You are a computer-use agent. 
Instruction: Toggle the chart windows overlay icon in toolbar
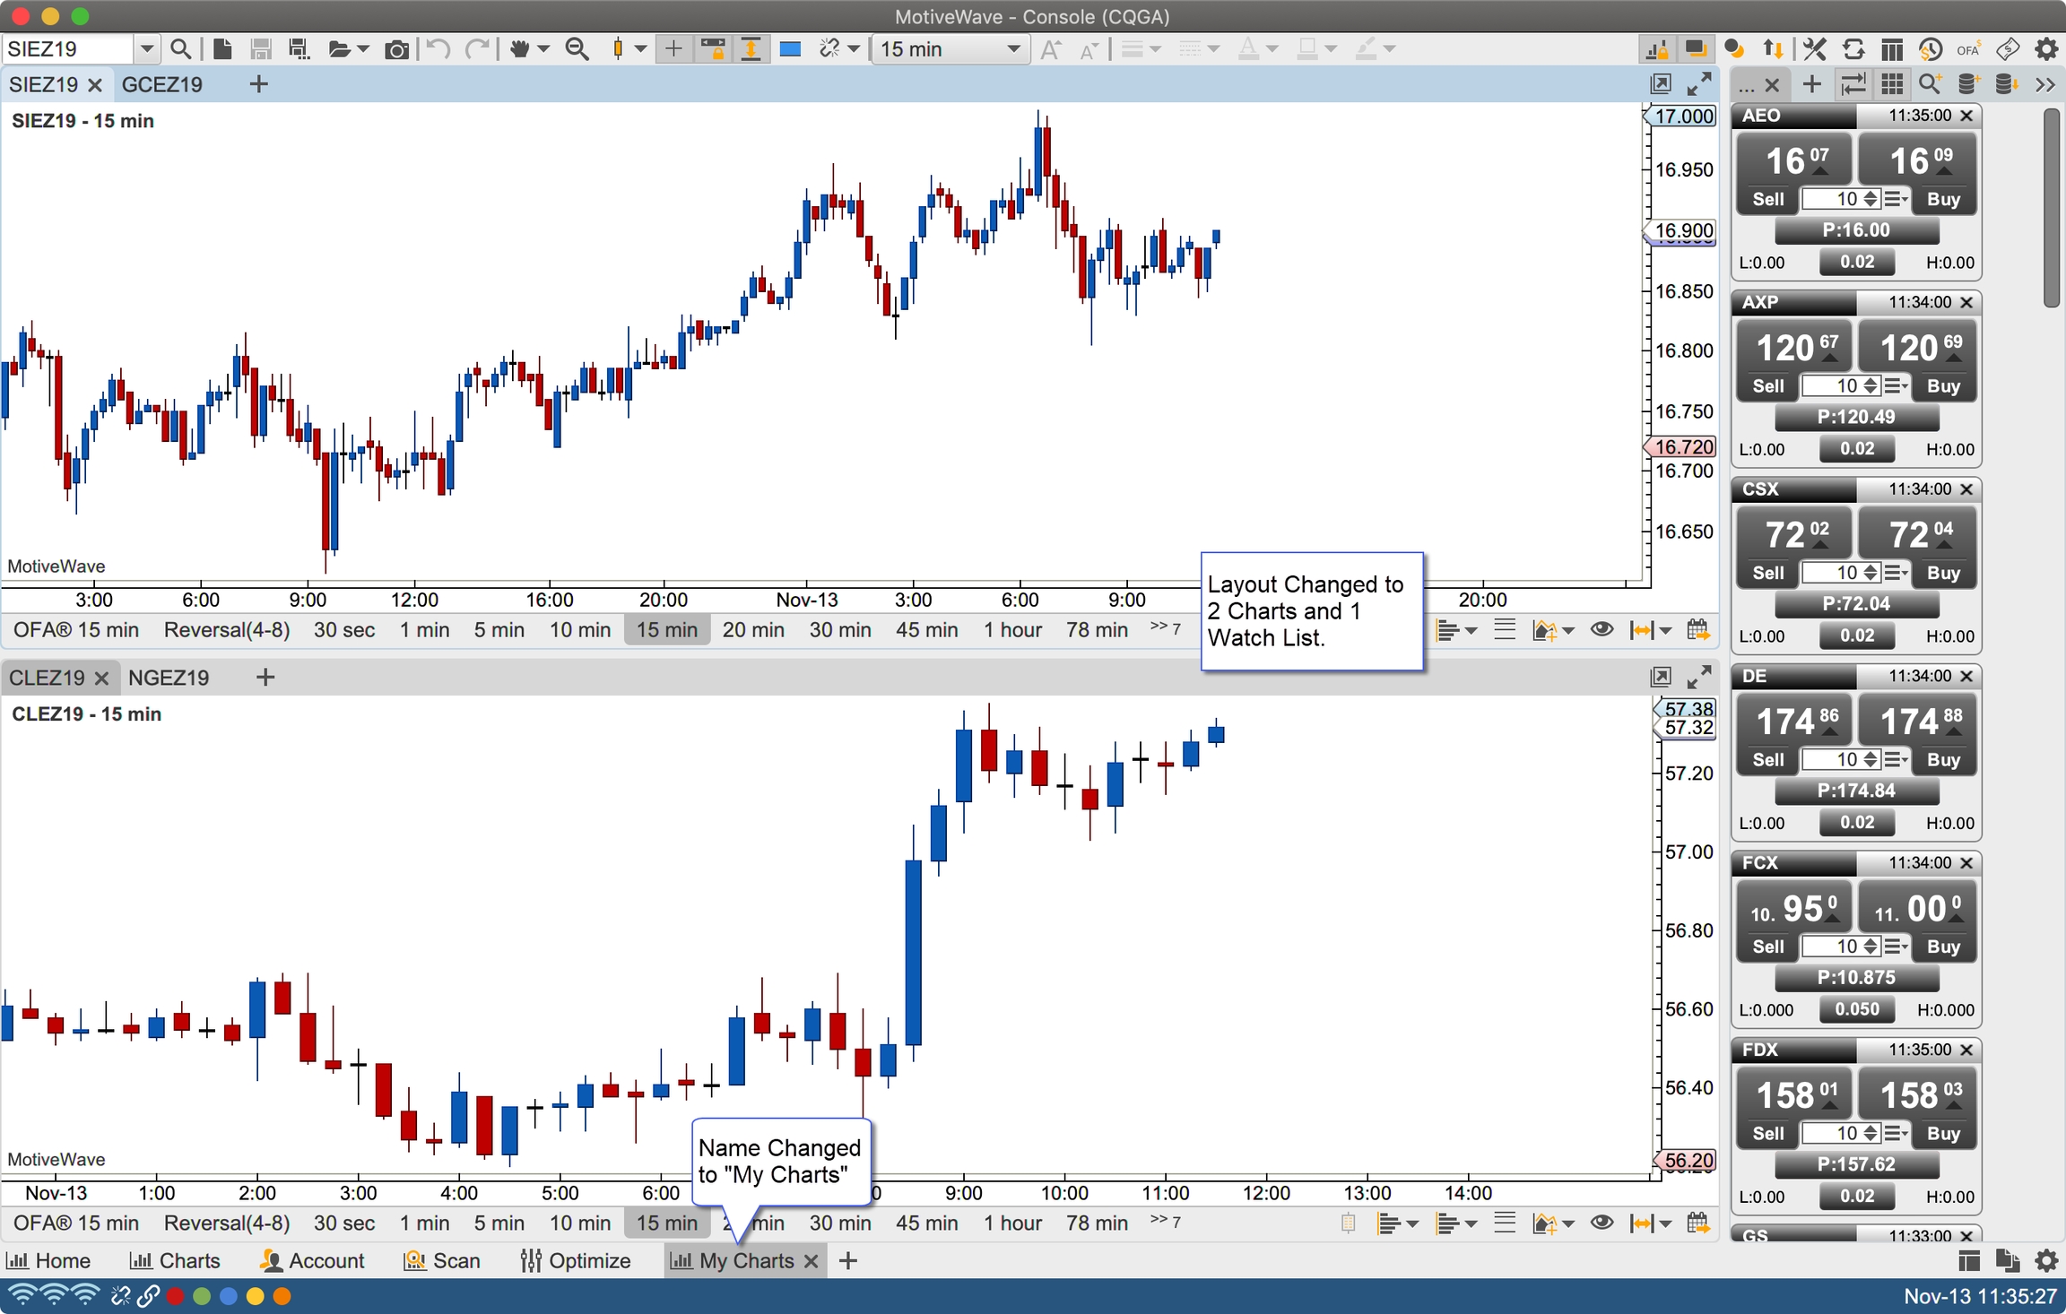tap(1695, 48)
